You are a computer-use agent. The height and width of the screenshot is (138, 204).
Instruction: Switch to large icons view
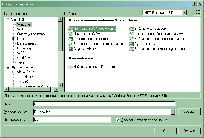pos(191,12)
